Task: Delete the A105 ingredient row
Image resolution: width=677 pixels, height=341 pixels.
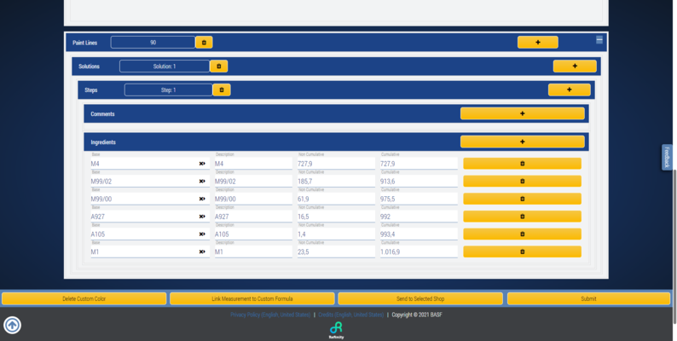Action: [522, 234]
